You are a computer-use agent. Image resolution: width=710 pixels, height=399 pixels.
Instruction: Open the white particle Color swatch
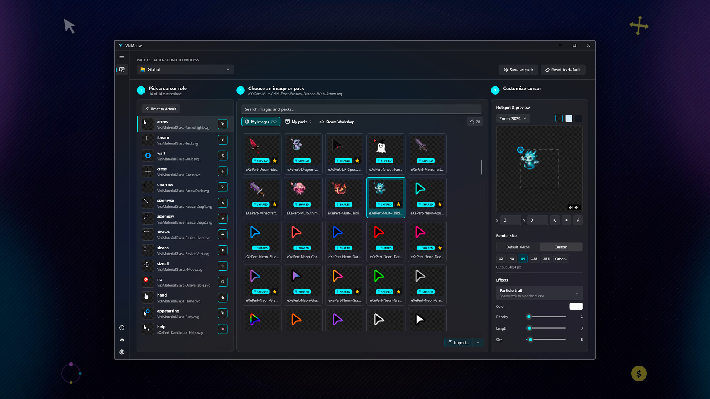pos(576,306)
